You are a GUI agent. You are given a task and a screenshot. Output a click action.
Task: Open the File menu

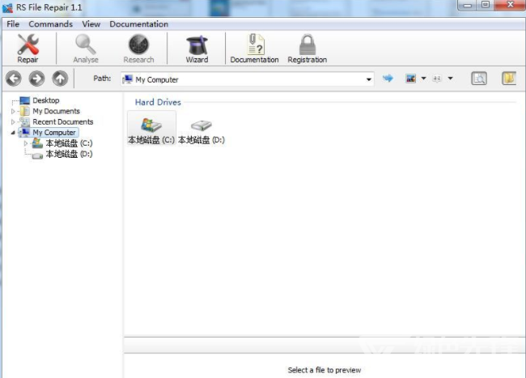tap(13, 24)
